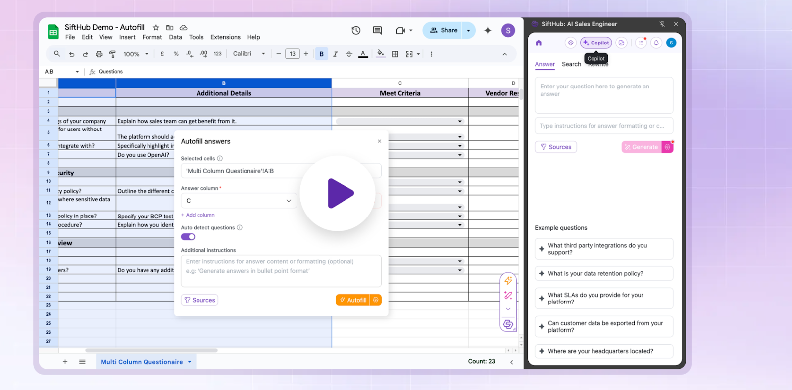This screenshot has height=390, width=792.
Task: Open SiftHub notifications bell
Action: [x=656, y=43]
